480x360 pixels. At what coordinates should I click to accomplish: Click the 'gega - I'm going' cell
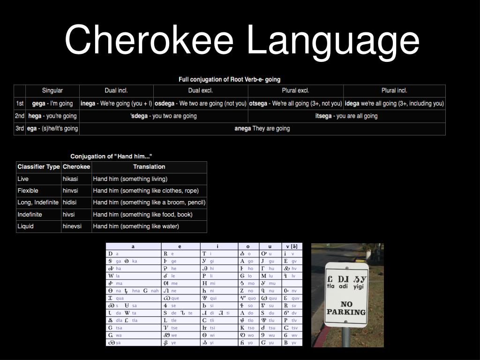52,104
